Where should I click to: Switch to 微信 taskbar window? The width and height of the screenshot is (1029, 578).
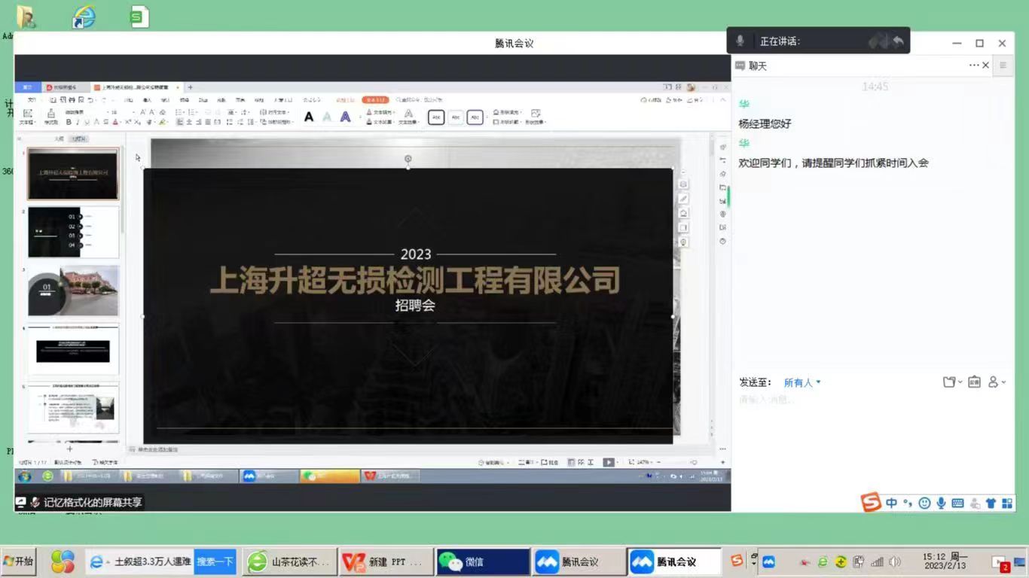tap(482, 561)
